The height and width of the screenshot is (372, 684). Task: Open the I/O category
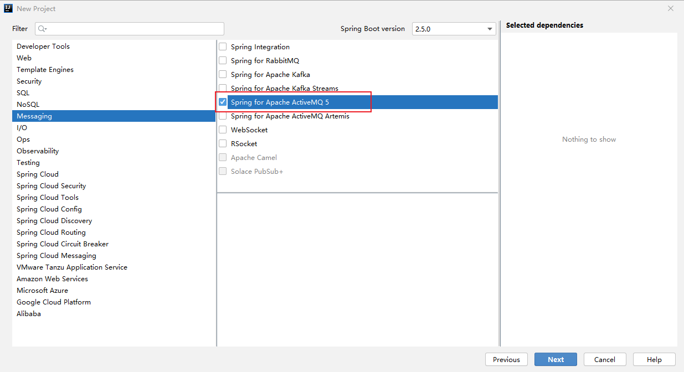tap(114, 128)
